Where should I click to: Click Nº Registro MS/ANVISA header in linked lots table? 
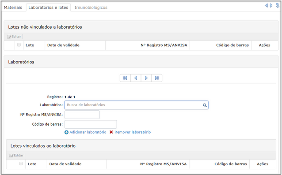pos(163,164)
